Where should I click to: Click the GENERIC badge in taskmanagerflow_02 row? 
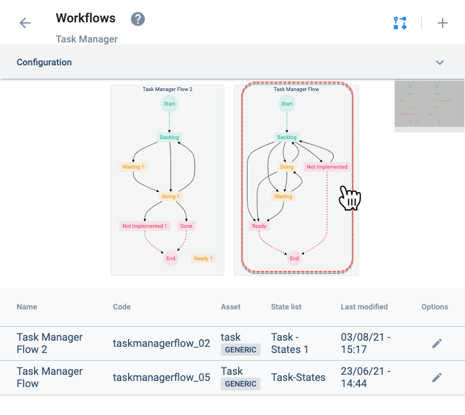(x=240, y=350)
